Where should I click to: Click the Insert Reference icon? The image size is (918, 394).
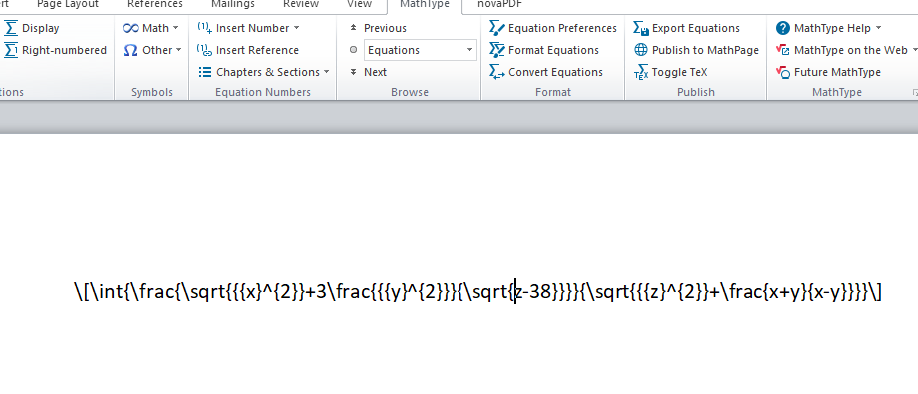(205, 50)
